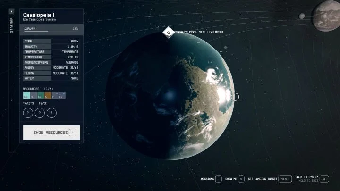Select the small moon near the large moon

pos(302,16)
